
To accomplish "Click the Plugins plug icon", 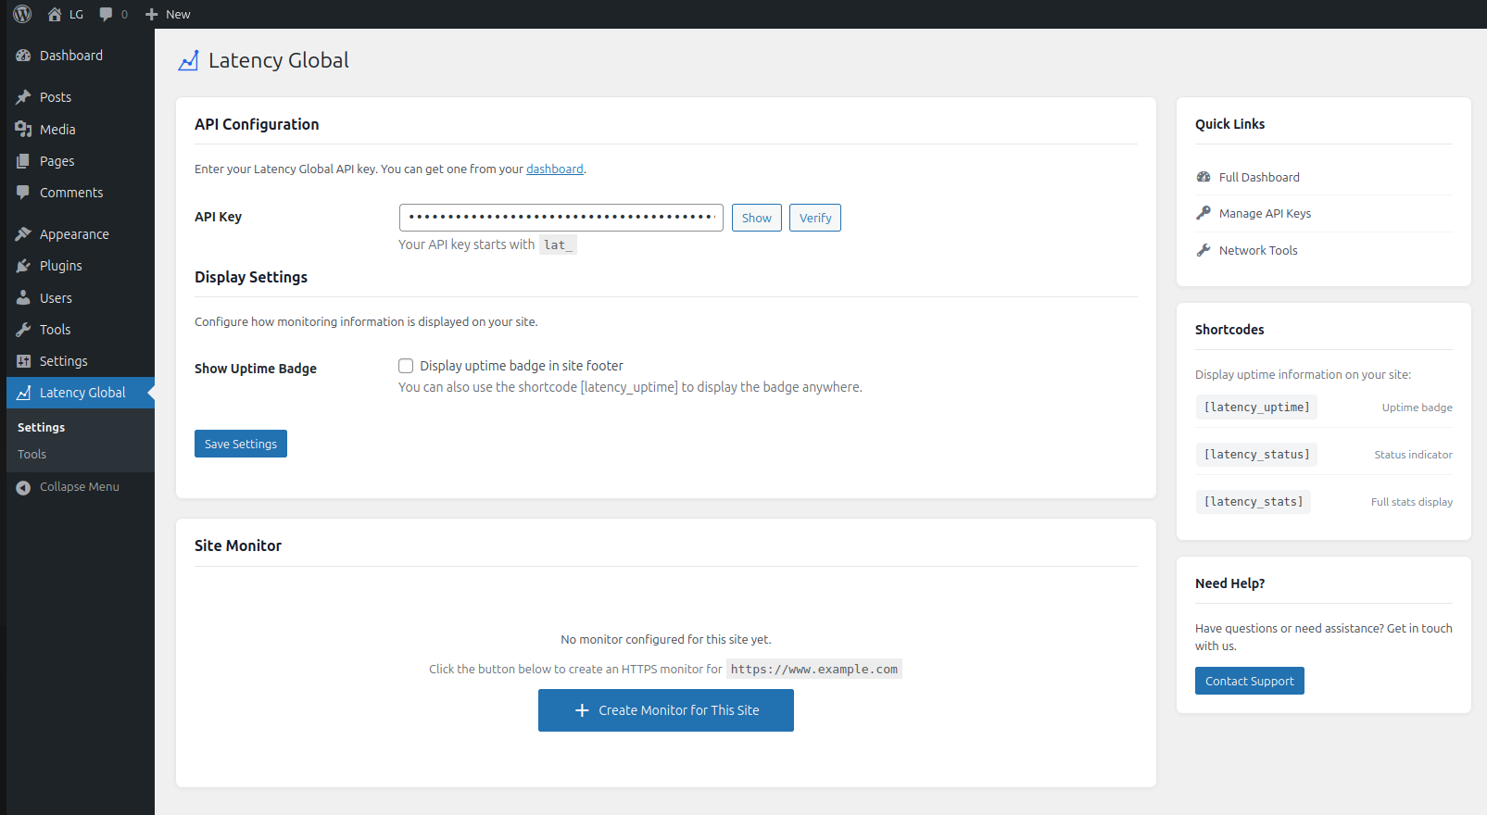I will pos(23,266).
